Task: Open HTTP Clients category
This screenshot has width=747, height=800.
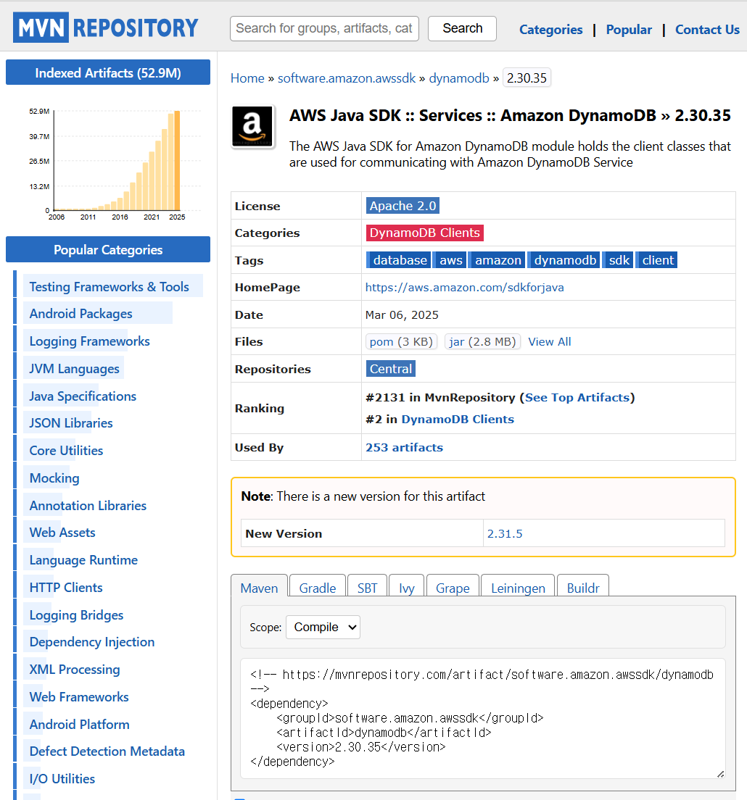Action: click(66, 588)
